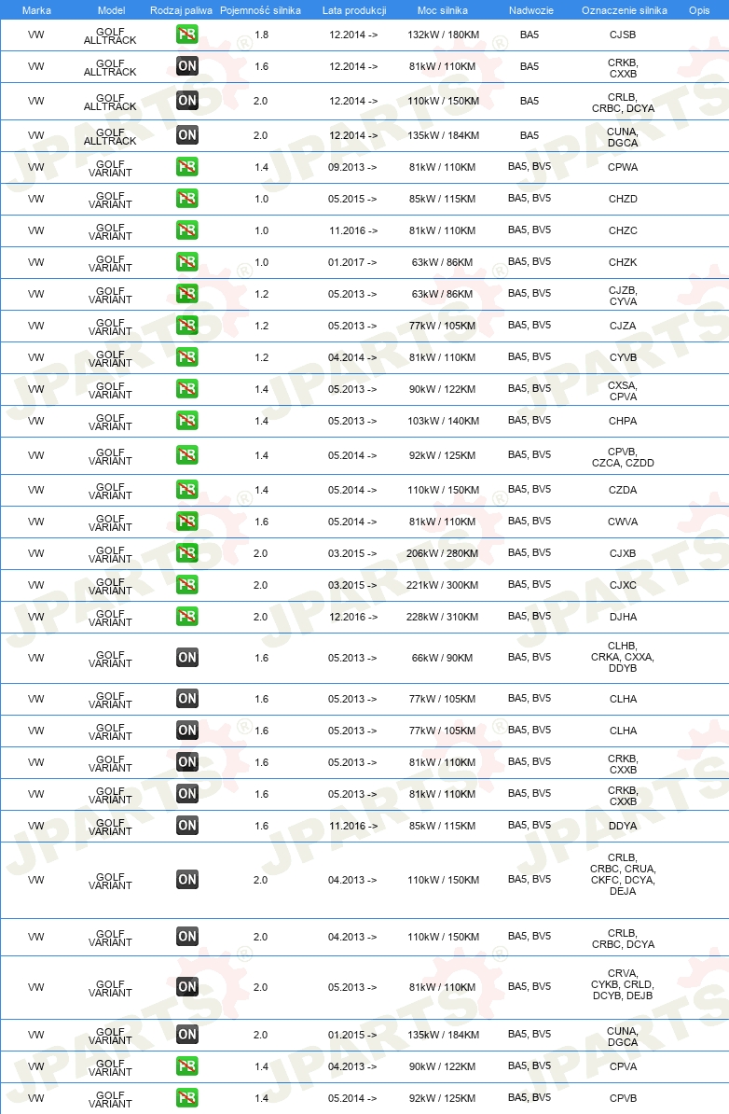Select the 04.2014 -> production date cell

click(x=352, y=357)
